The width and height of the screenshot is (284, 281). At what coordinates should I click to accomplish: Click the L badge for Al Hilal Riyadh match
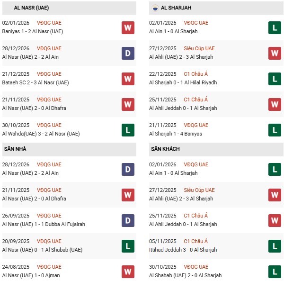pos(275,79)
